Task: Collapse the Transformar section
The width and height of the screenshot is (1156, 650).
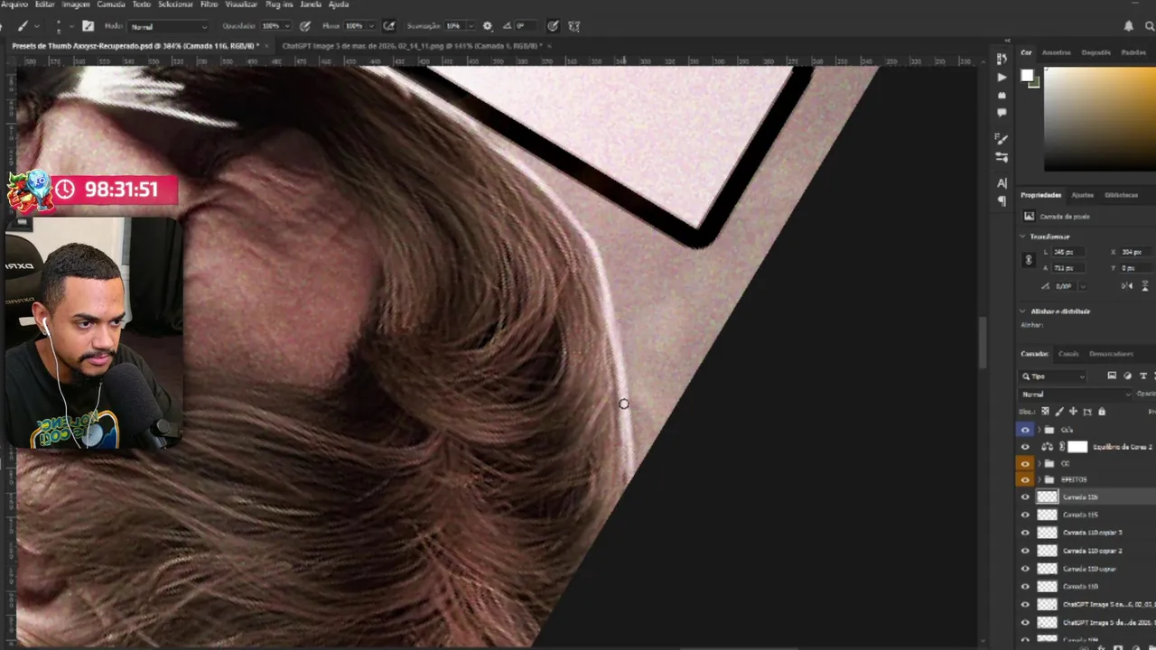Action: coord(1023,237)
